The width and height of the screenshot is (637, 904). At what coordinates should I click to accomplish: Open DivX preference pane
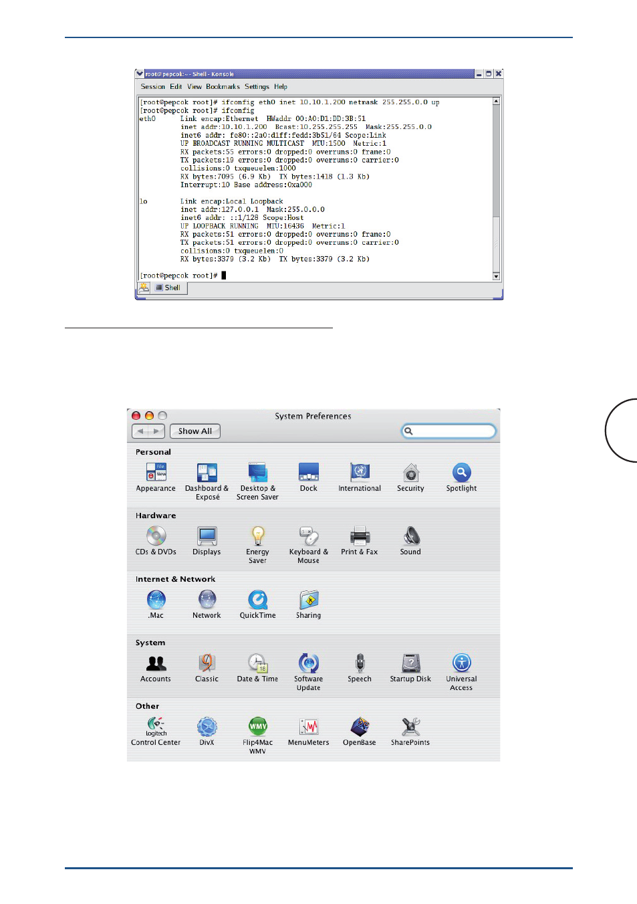point(207,731)
